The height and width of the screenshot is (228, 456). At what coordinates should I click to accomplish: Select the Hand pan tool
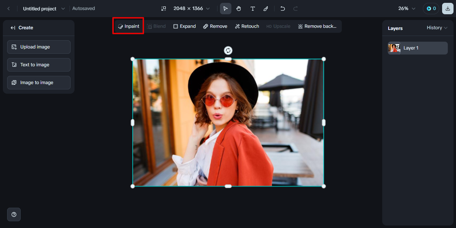pos(239,9)
